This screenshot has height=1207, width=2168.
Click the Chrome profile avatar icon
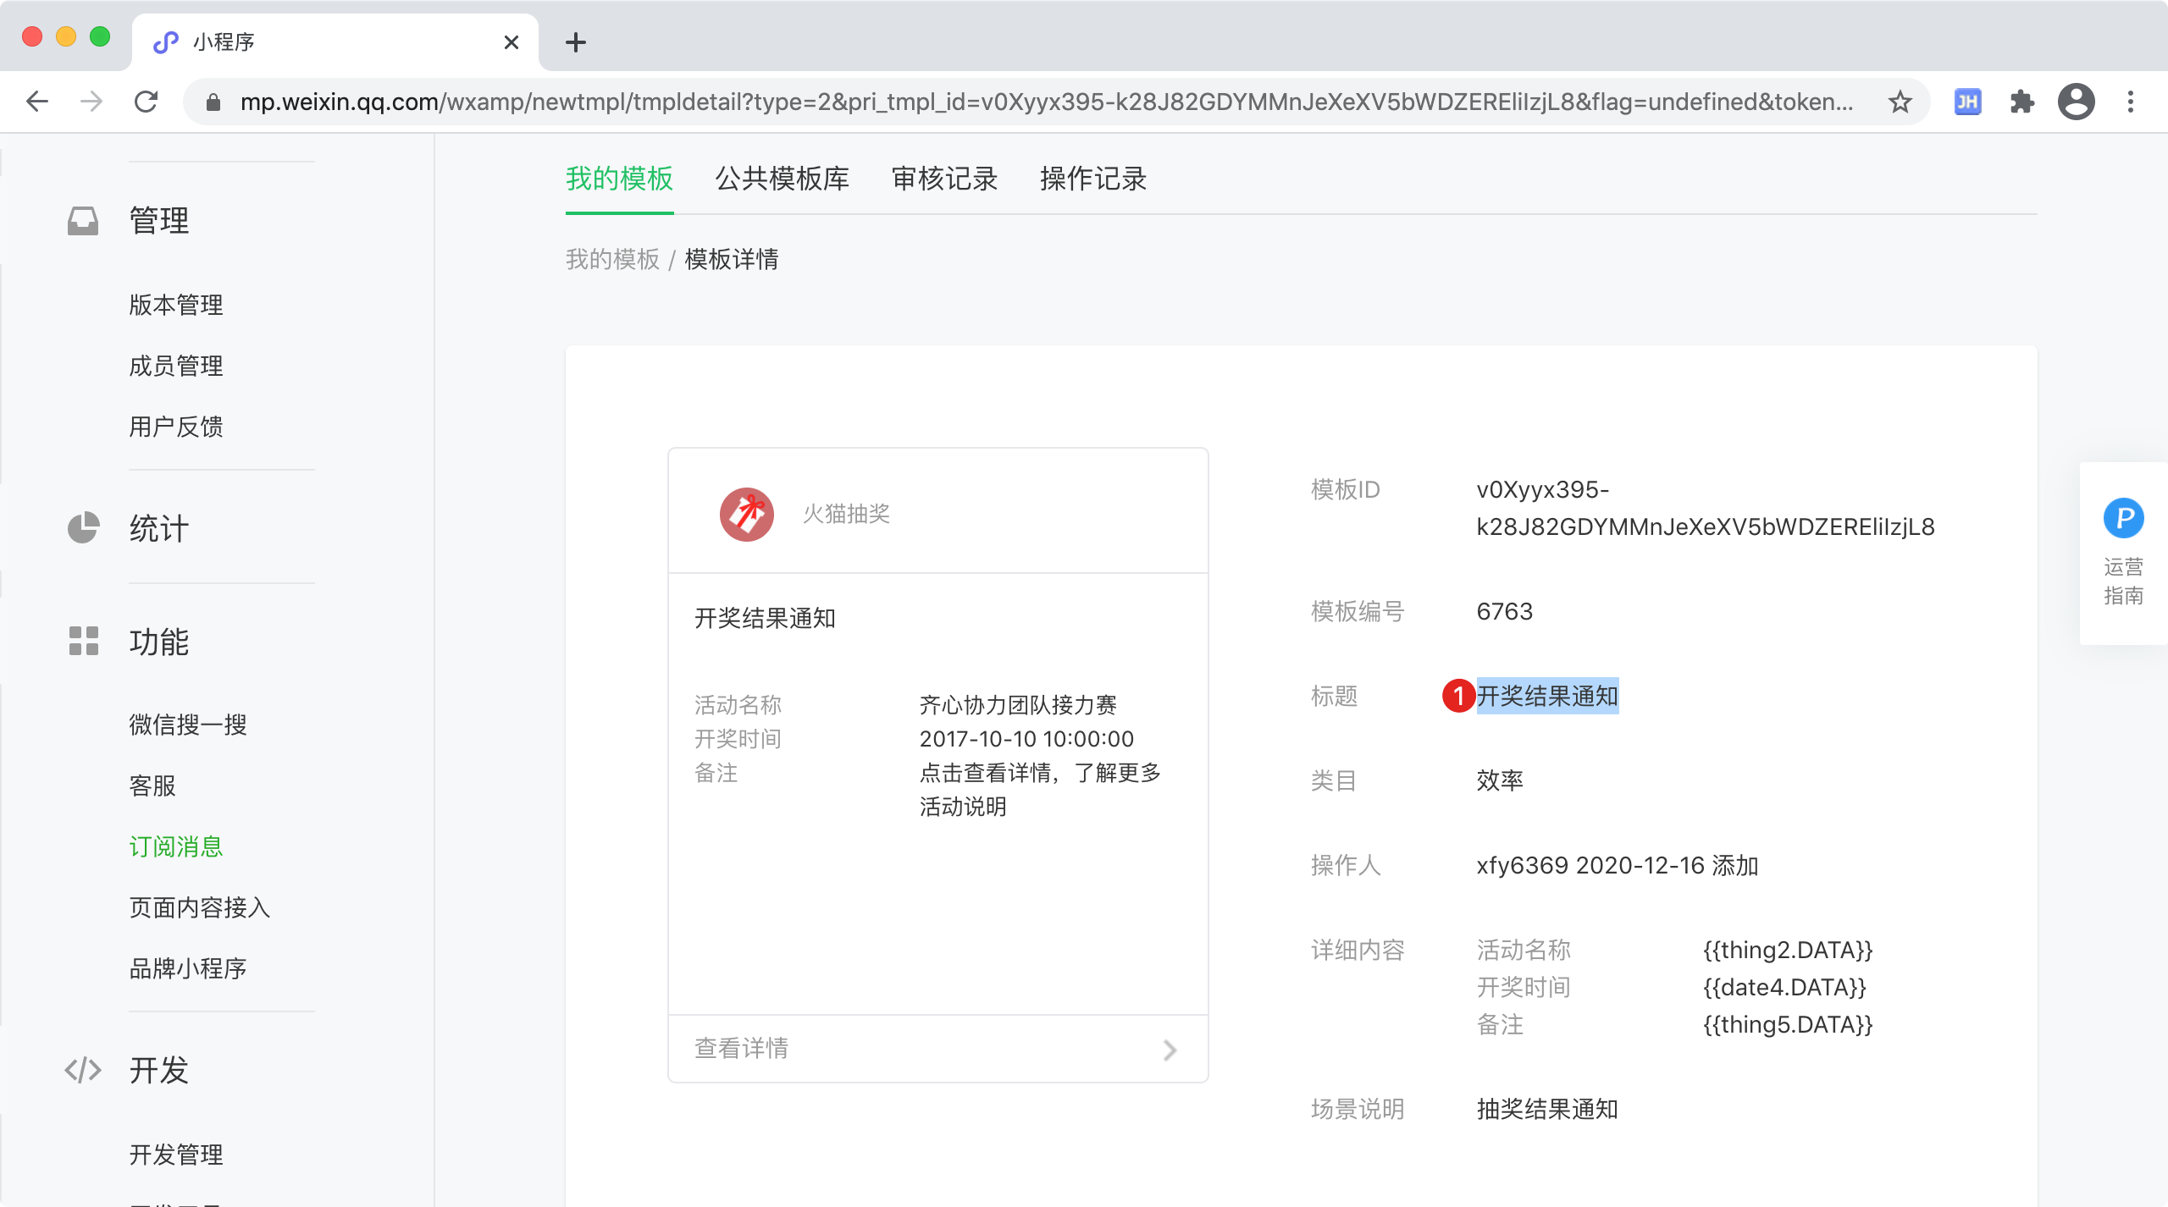2076,102
